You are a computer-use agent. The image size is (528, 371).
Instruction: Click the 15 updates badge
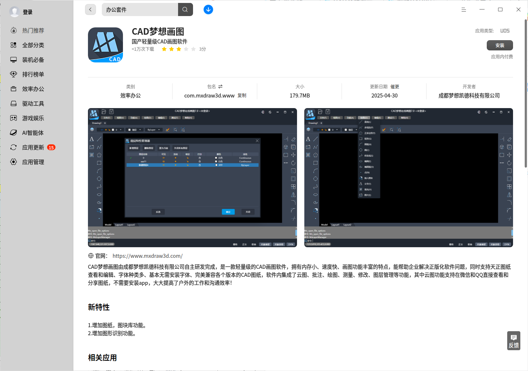coord(51,148)
